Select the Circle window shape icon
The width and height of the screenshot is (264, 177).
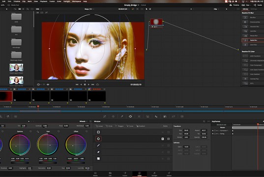(98, 139)
